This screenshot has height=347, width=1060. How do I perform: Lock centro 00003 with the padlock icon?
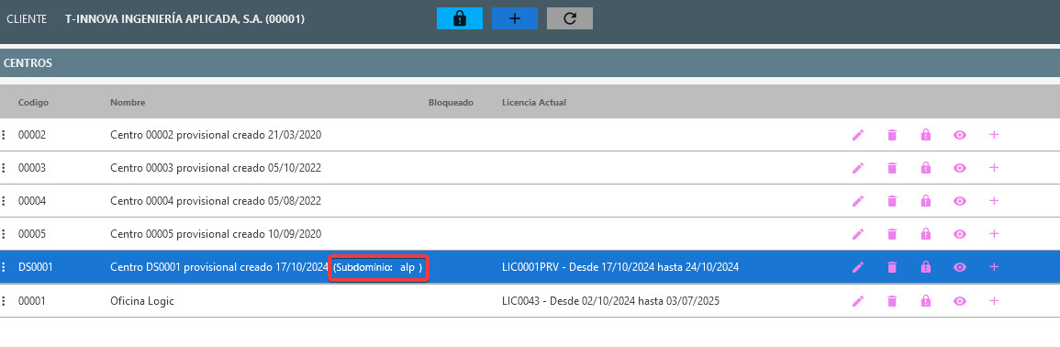[925, 168]
